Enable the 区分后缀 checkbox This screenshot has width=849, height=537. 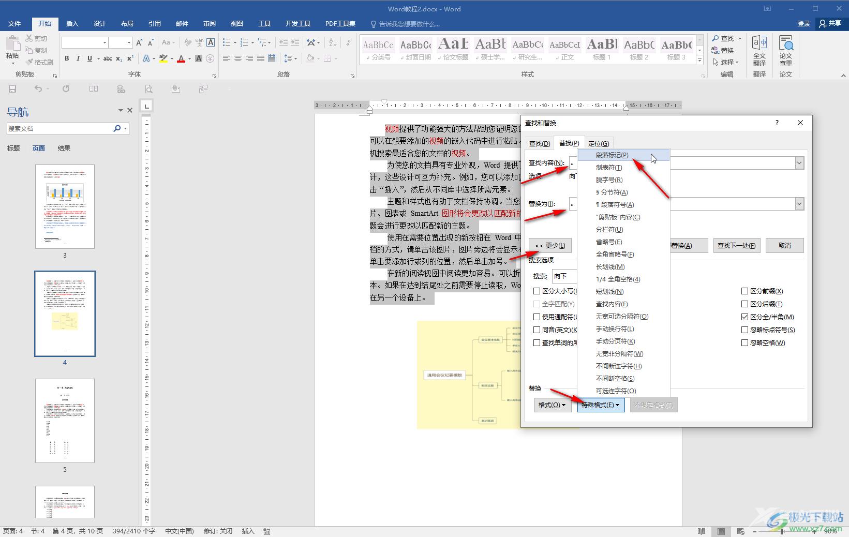coord(745,304)
